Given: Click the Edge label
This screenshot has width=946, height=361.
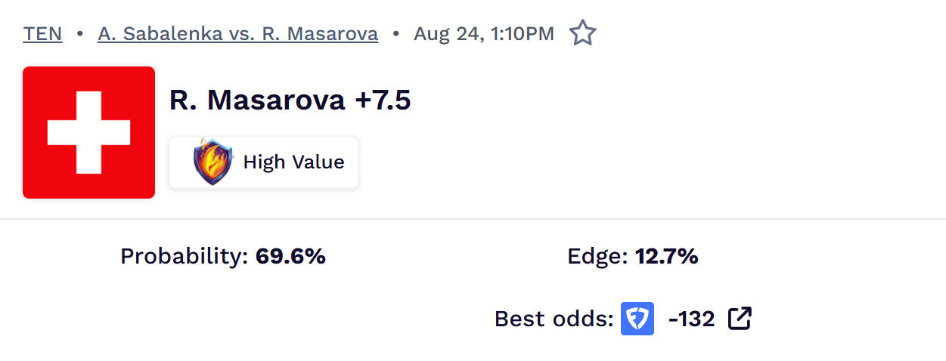Looking at the screenshot, I should tap(597, 257).
